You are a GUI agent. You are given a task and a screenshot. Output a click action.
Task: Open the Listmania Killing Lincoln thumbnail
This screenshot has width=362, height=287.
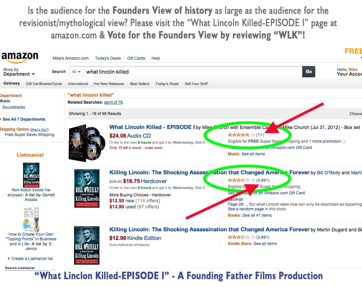31,175
